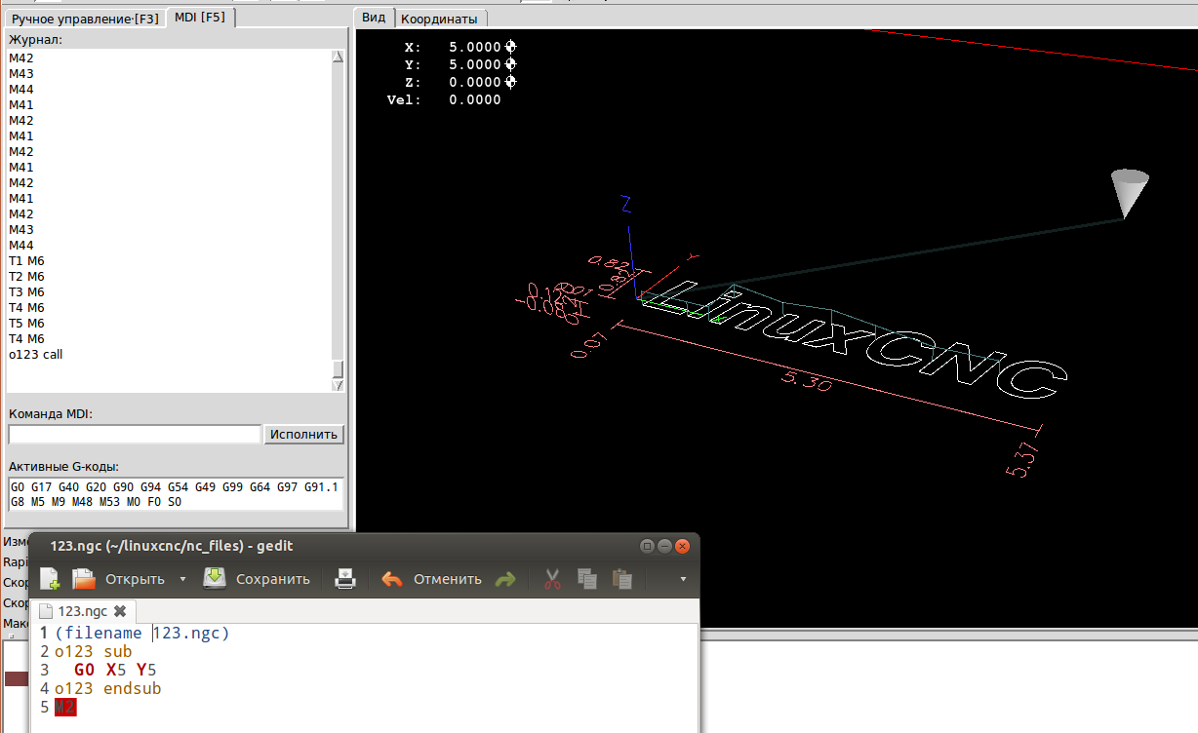Screen dimensions: 1198x733
Task: Click the tool cone in preview
Action: pyautogui.click(x=1129, y=192)
